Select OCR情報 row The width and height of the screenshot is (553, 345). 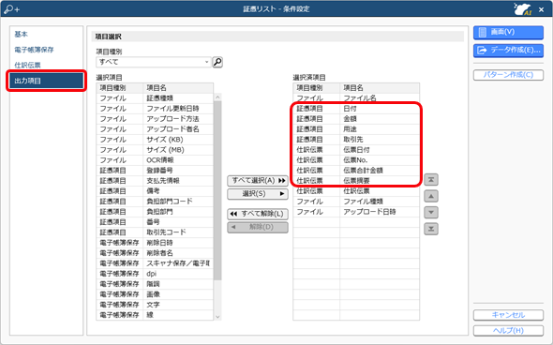click(x=155, y=160)
